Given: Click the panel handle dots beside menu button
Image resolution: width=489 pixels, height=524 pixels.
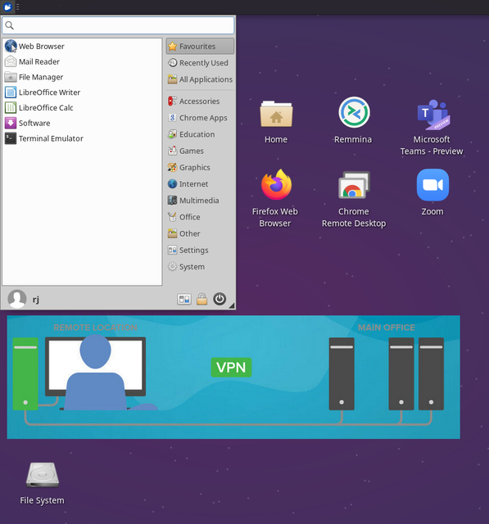Looking at the screenshot, I should pyautogui.click(x=17, y=7).
